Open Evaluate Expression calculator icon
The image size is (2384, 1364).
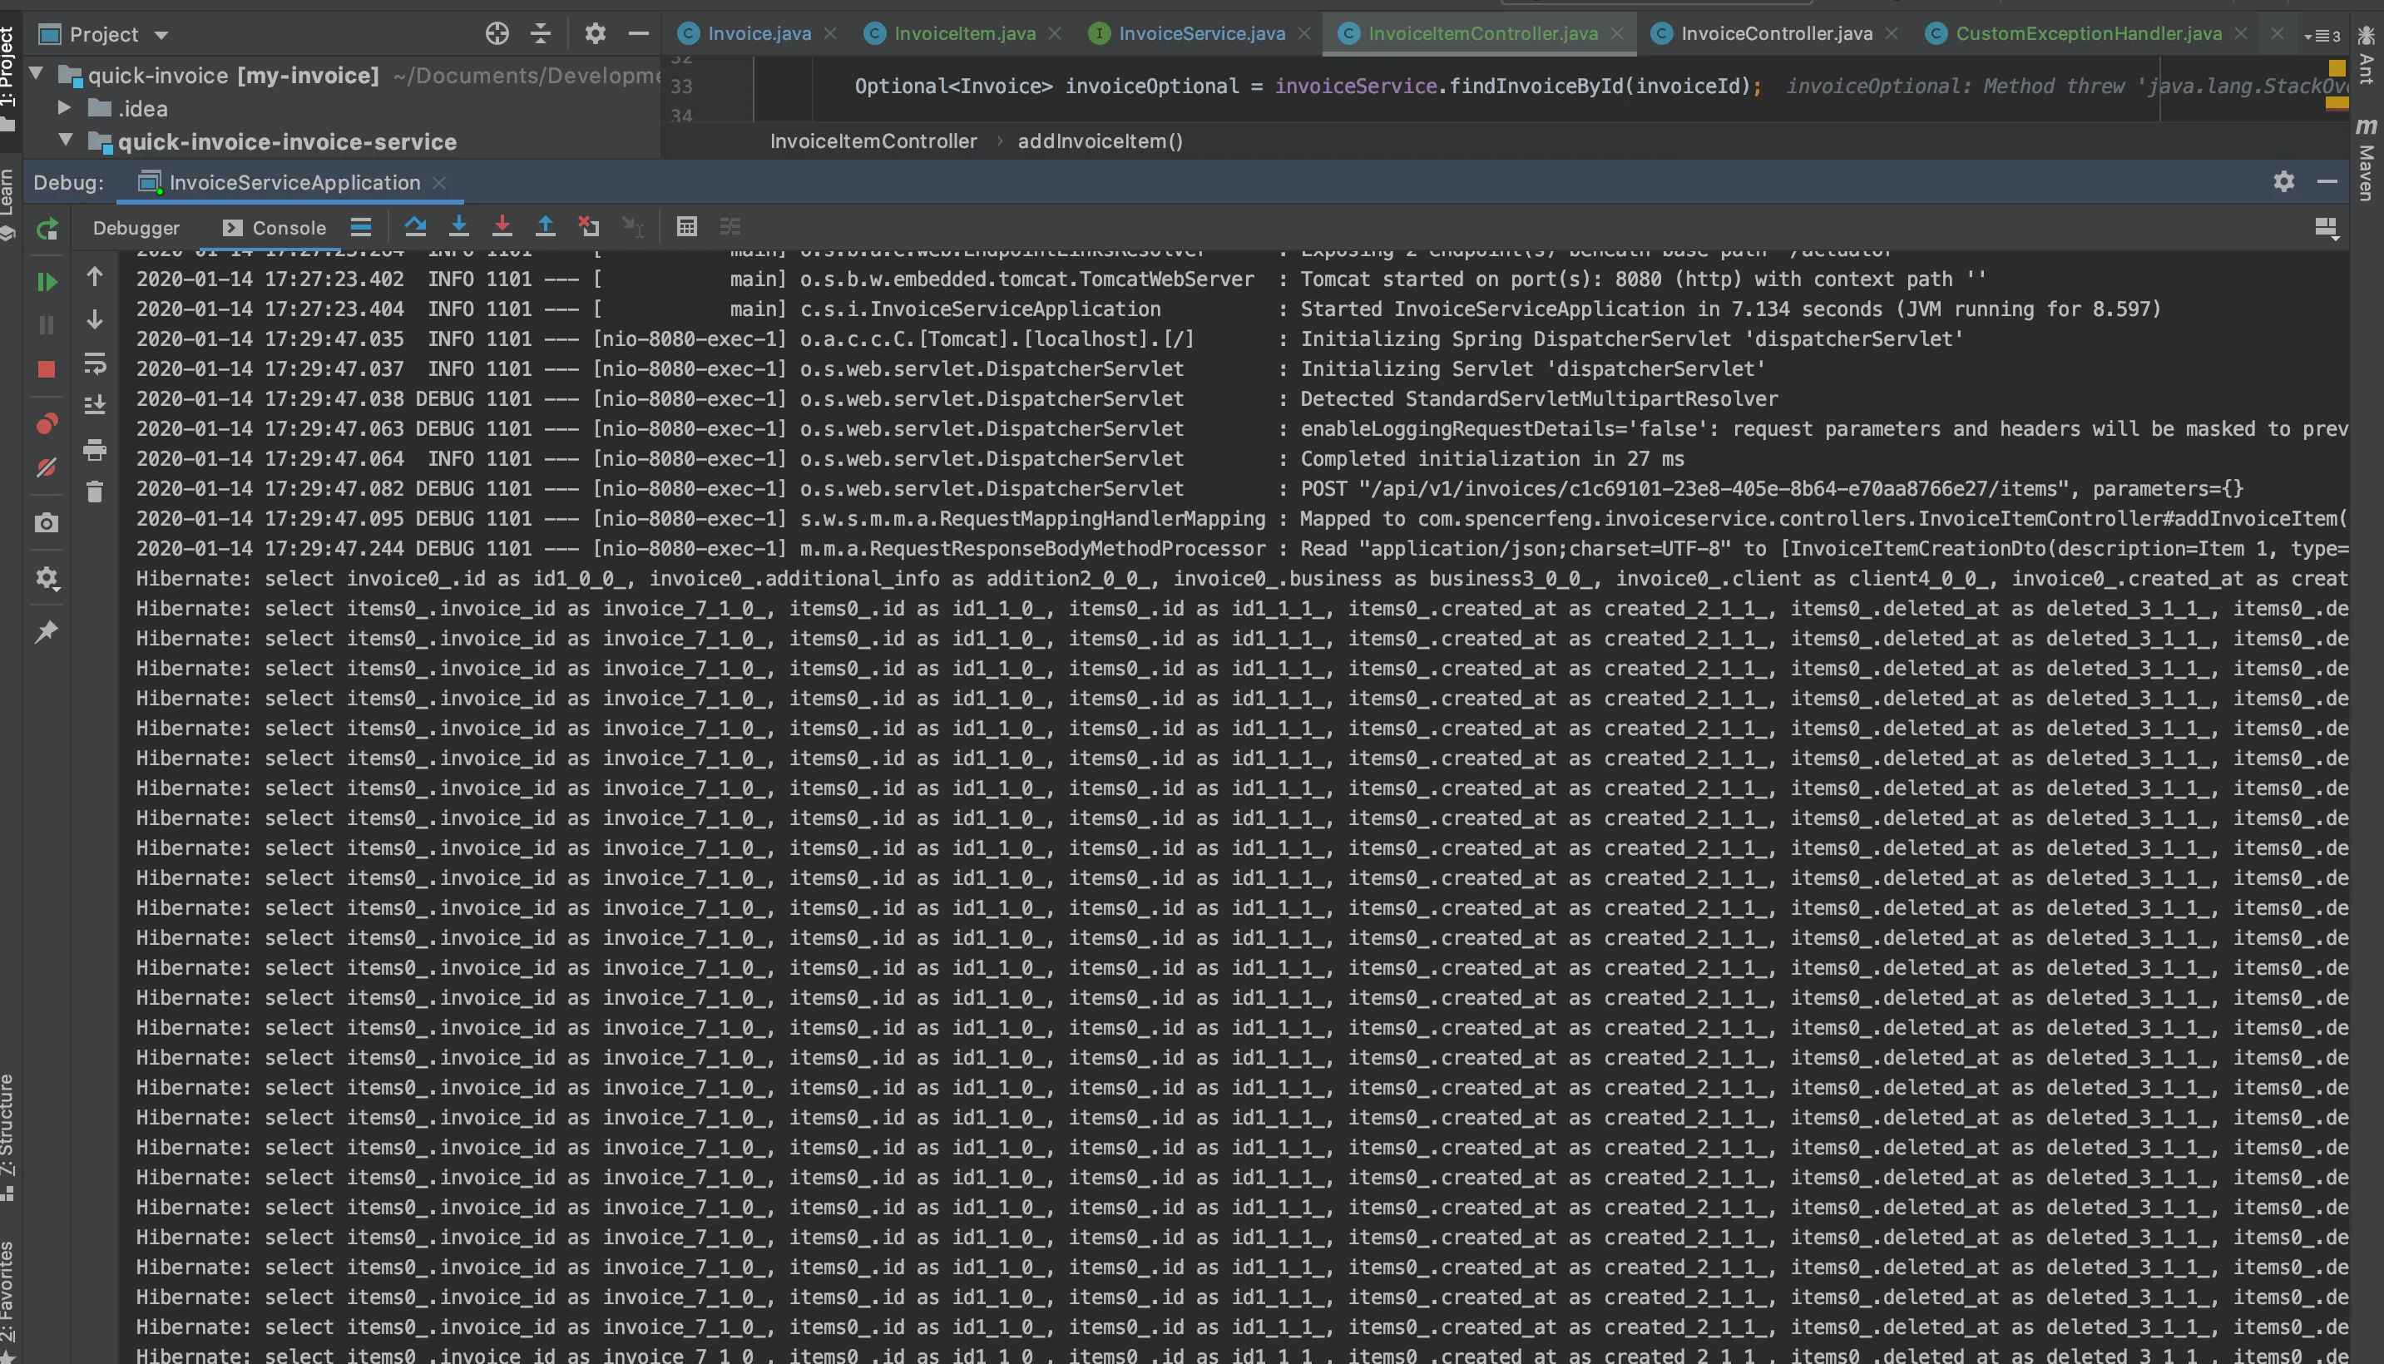click(x=686, y=227)
